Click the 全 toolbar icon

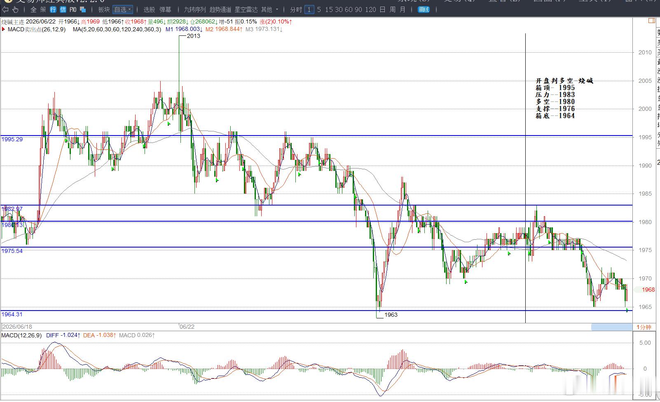(x=33, y=9)
